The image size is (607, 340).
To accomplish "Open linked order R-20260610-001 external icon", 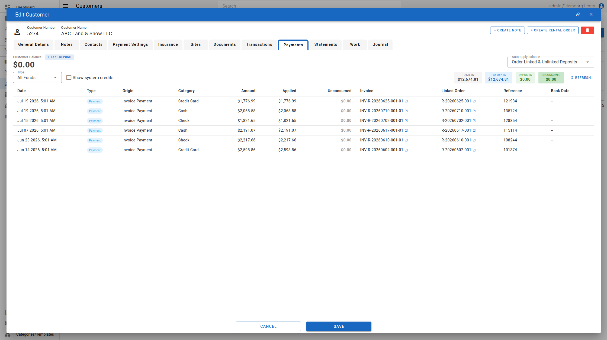I will click(x=474, y=140).
